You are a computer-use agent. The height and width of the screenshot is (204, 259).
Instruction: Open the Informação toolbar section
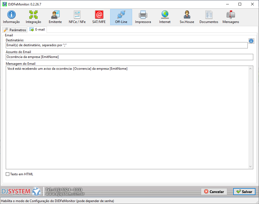tap(11, 17)
